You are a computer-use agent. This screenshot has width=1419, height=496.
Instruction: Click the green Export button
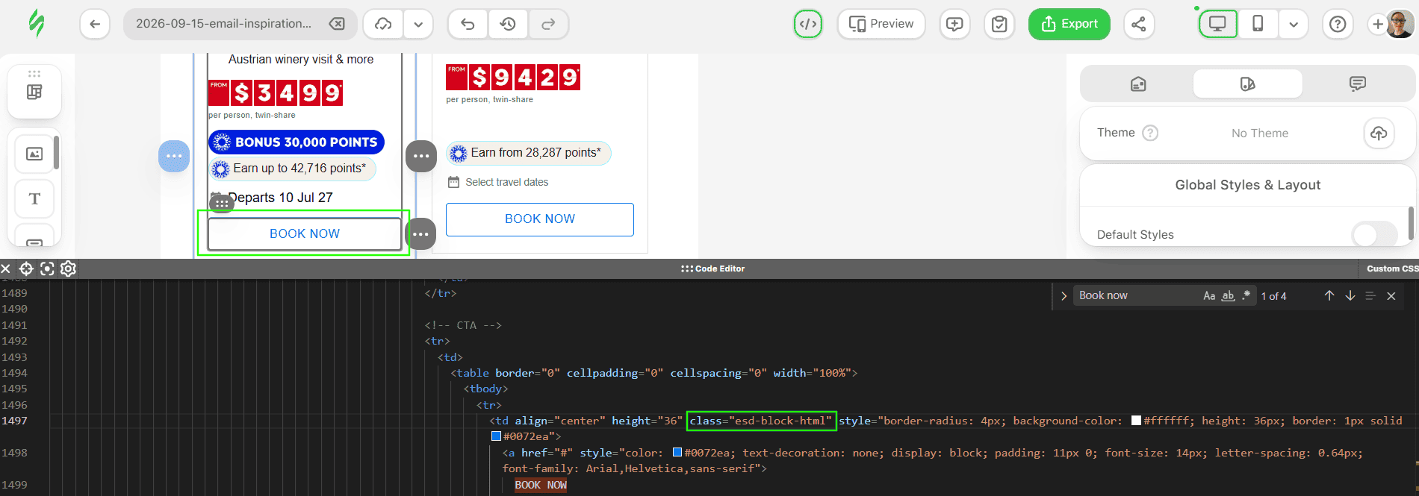tap(1069, 24)
